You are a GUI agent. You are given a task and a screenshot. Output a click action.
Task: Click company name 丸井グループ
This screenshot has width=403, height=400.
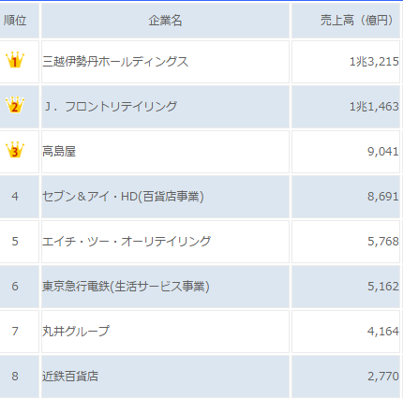tap(76, 331)
